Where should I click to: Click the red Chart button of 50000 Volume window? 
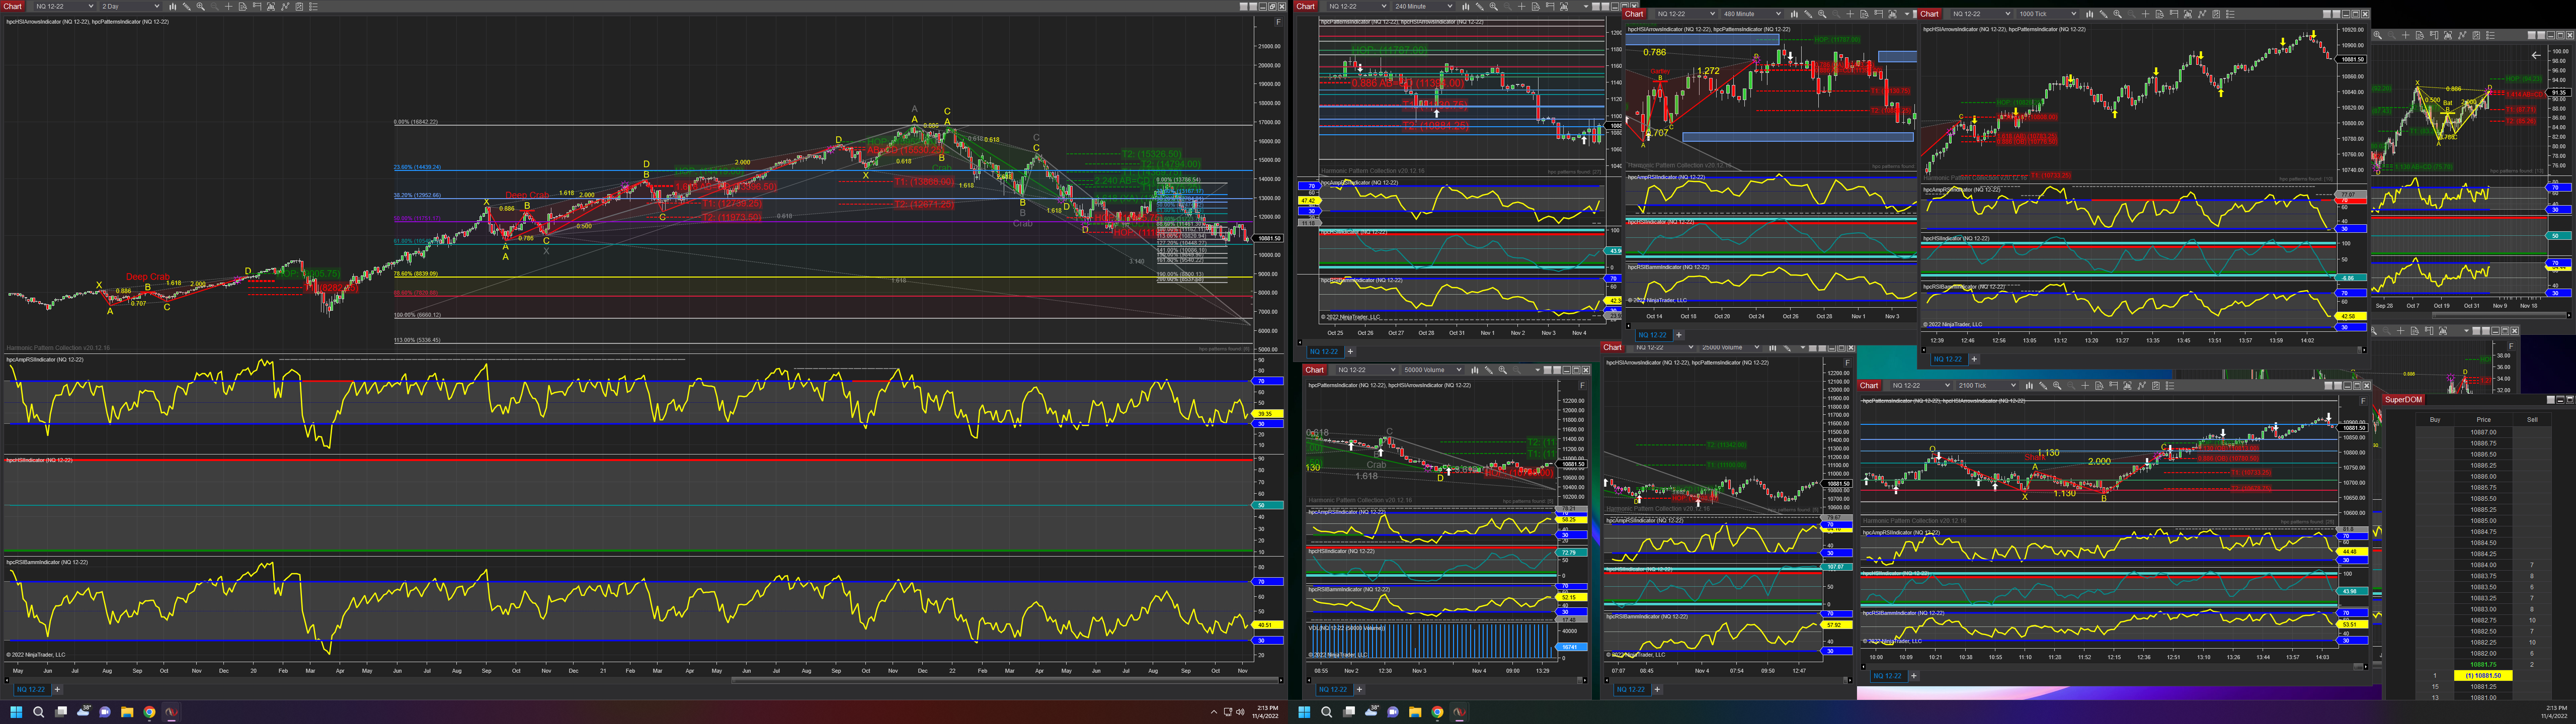click(x=1314, y=370)
